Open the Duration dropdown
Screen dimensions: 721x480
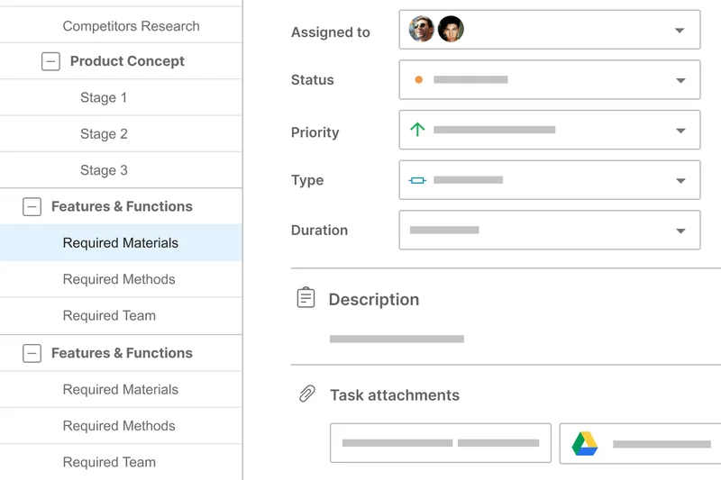(680, 231)
